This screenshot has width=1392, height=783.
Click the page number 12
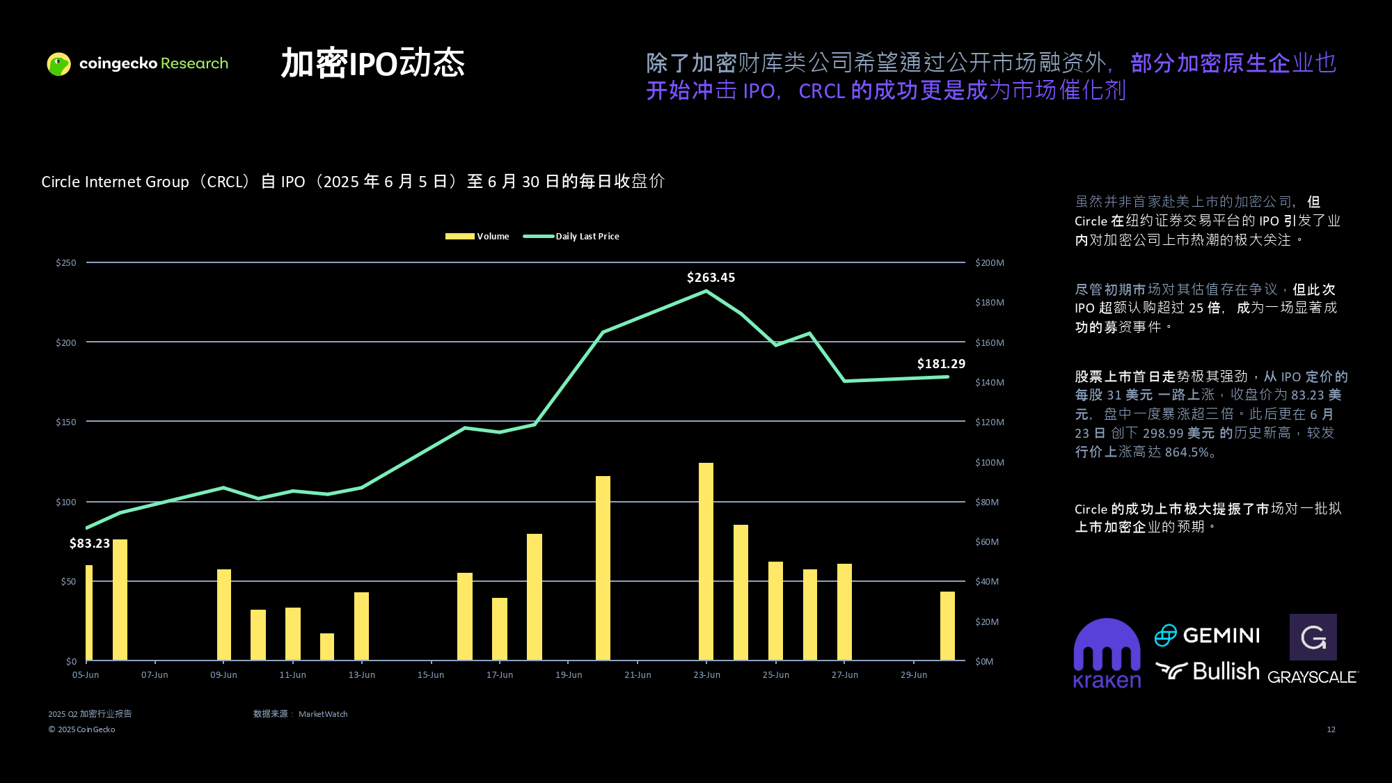1331,729
